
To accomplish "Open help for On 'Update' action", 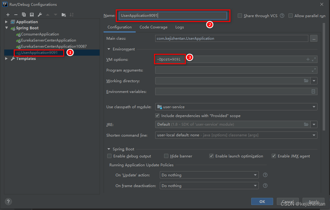I will [265, 175].
